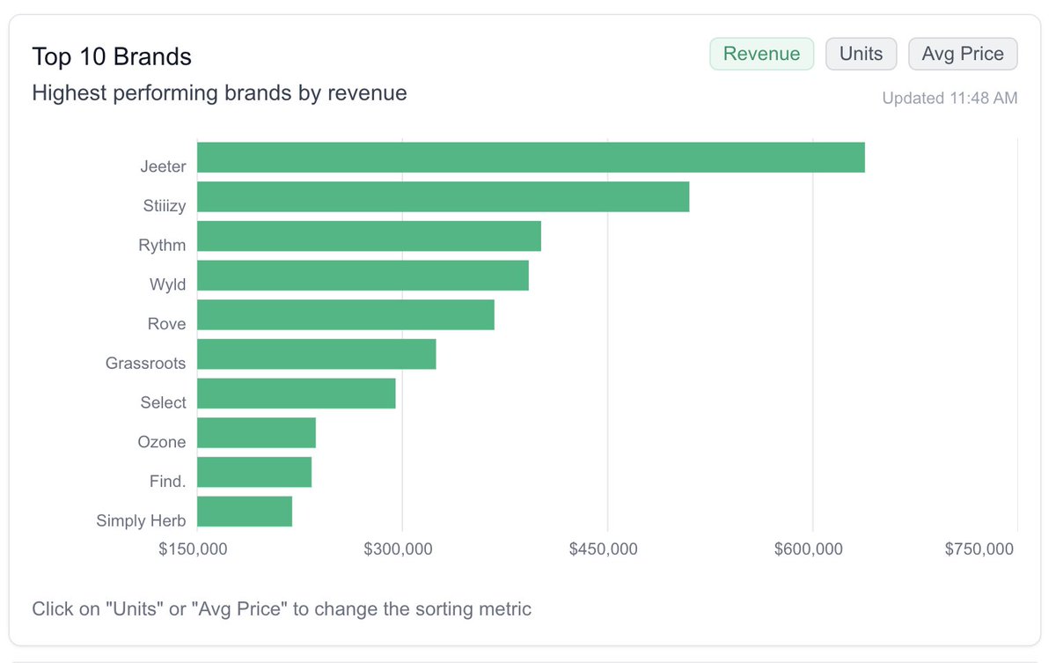1056x663 pixels.
Task: Click the sorting metric hint text
Action: [282, 608]
